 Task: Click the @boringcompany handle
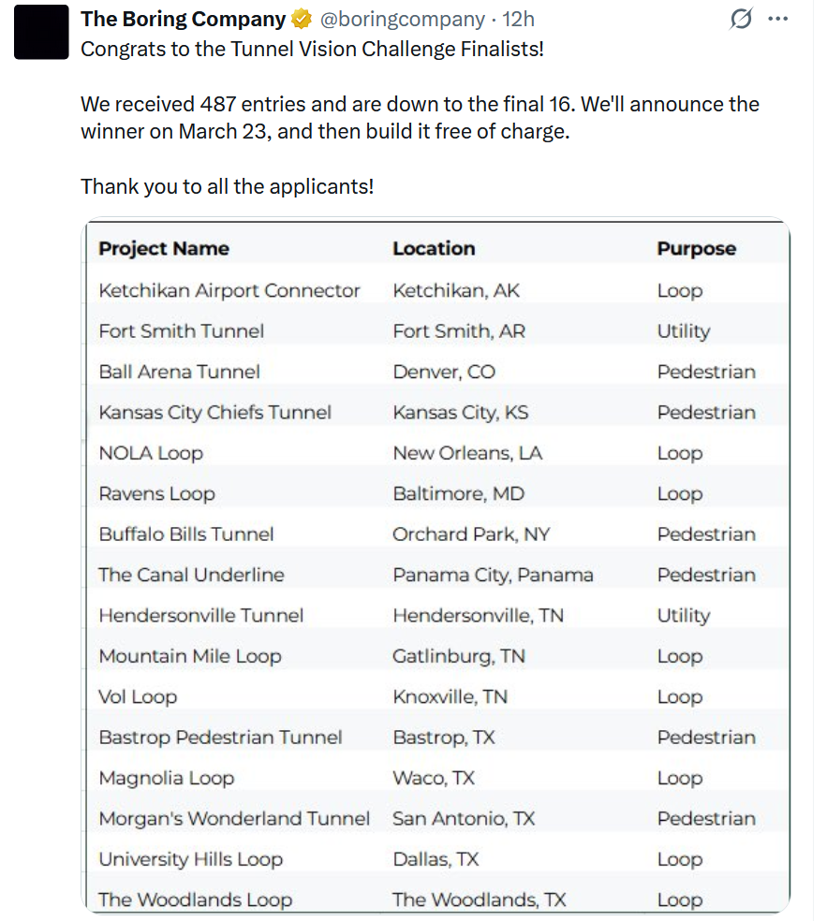tap(403, 20)
